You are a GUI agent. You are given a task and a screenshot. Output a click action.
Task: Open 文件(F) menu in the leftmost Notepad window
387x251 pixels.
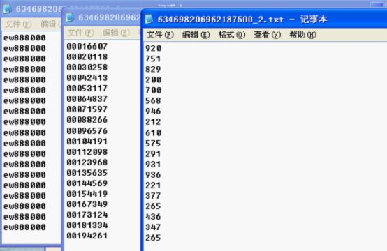pyautogui.click(x=18, y=24)
